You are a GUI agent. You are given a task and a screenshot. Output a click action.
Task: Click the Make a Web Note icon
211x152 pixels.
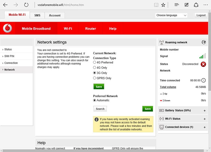pos(187,5)
